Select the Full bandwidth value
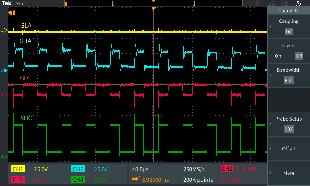310x186 pixels. click(288, 81)
